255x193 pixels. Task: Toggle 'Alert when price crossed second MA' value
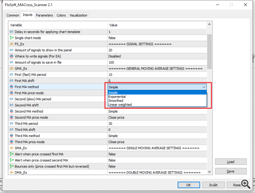tap(157, 160)
